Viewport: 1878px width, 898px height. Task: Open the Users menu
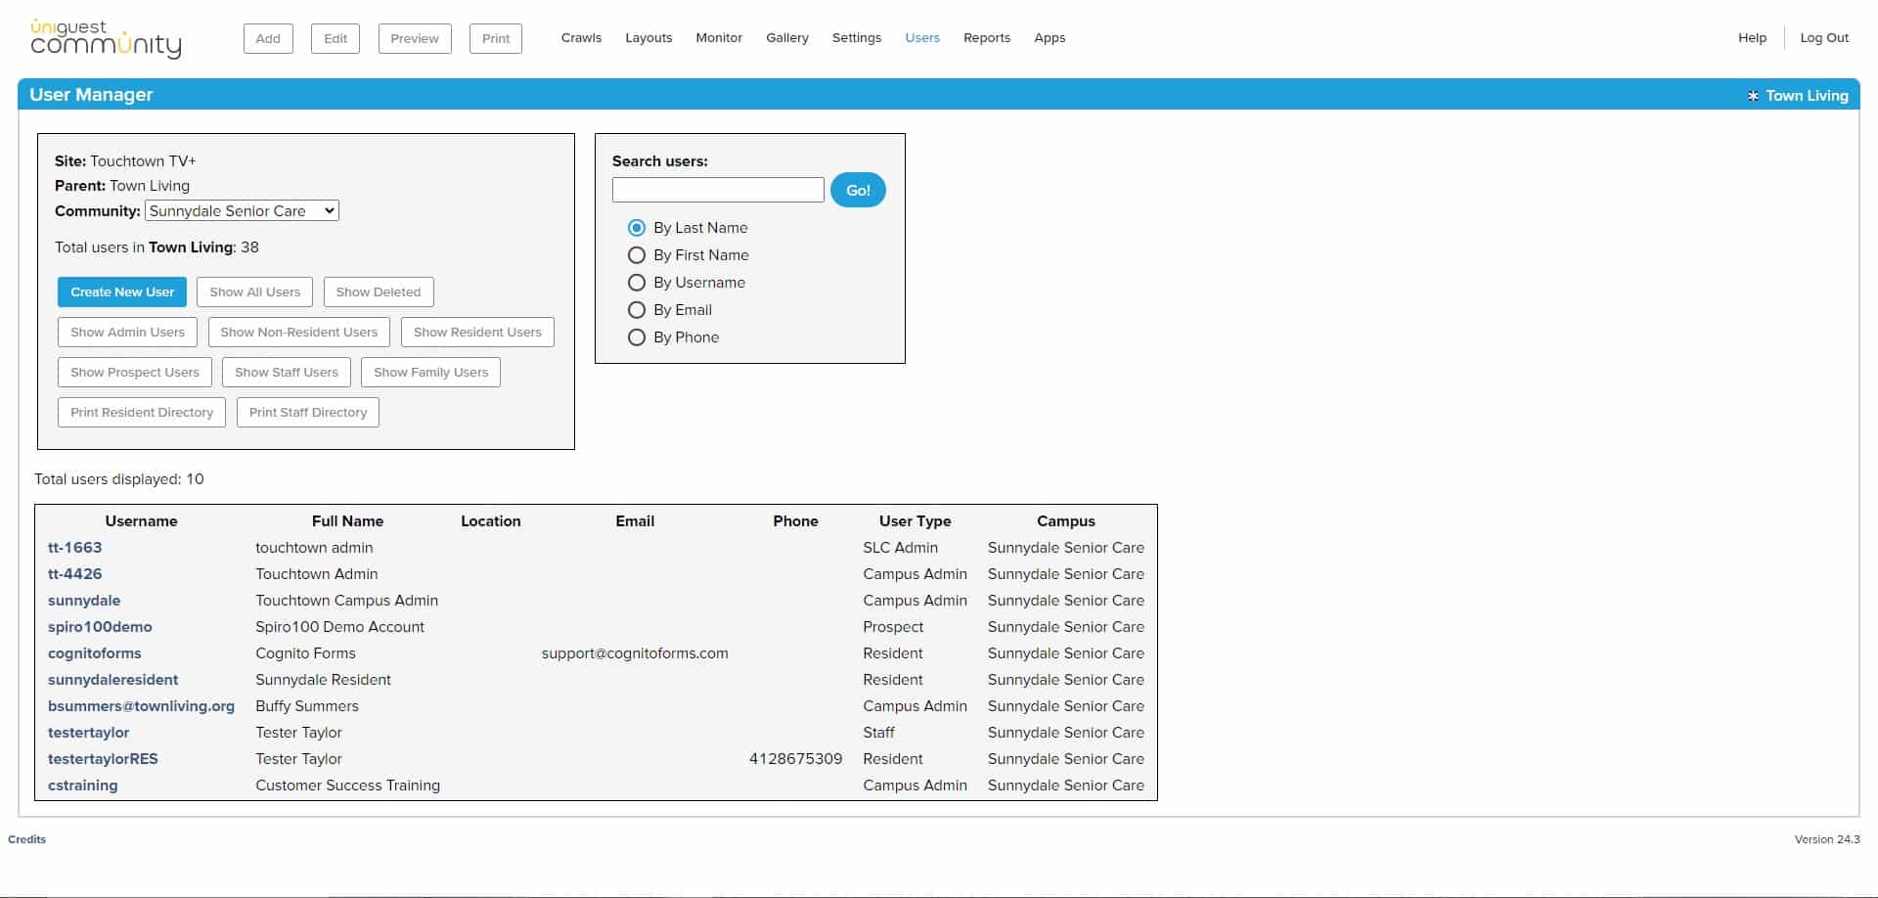pos(922,38)
